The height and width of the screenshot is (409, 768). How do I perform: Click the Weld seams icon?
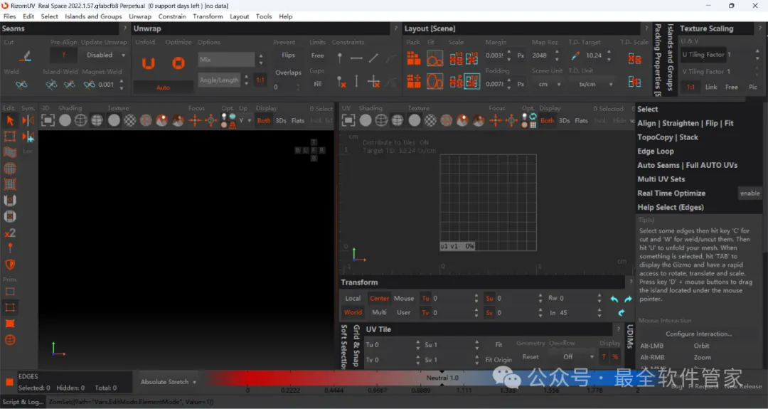[x=21, y=85]
